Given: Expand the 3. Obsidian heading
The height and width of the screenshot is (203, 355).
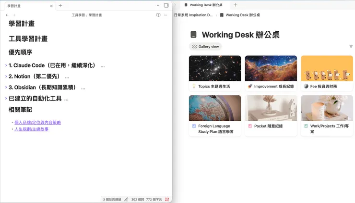Looking at the screenshot, I should coord(6,88).
